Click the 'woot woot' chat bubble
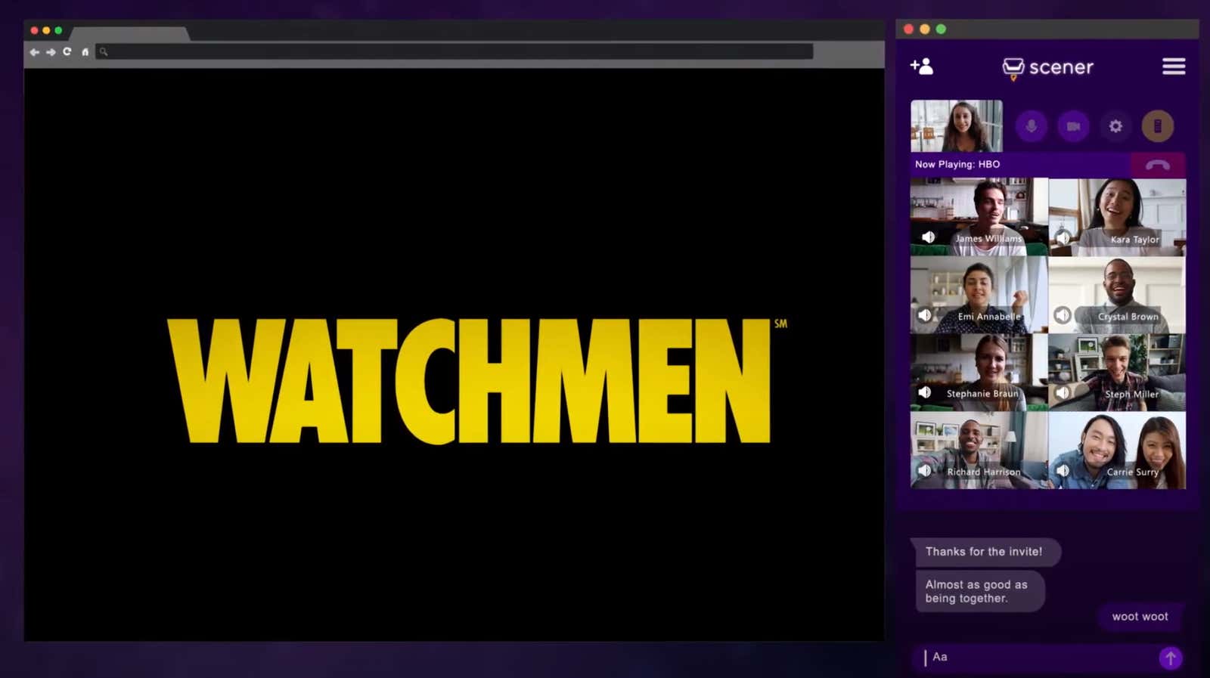 click(x=1140, y=617)
